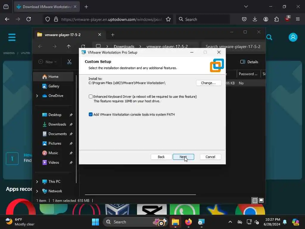Switch Explorer to details list view

point(255,200)
